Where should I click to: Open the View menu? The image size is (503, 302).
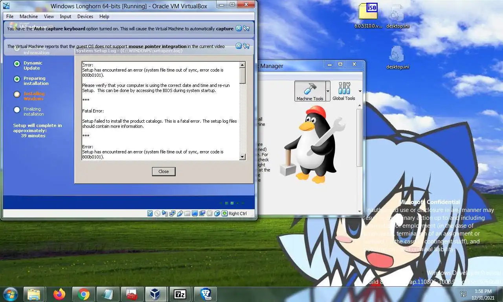[x=49, y=17]
